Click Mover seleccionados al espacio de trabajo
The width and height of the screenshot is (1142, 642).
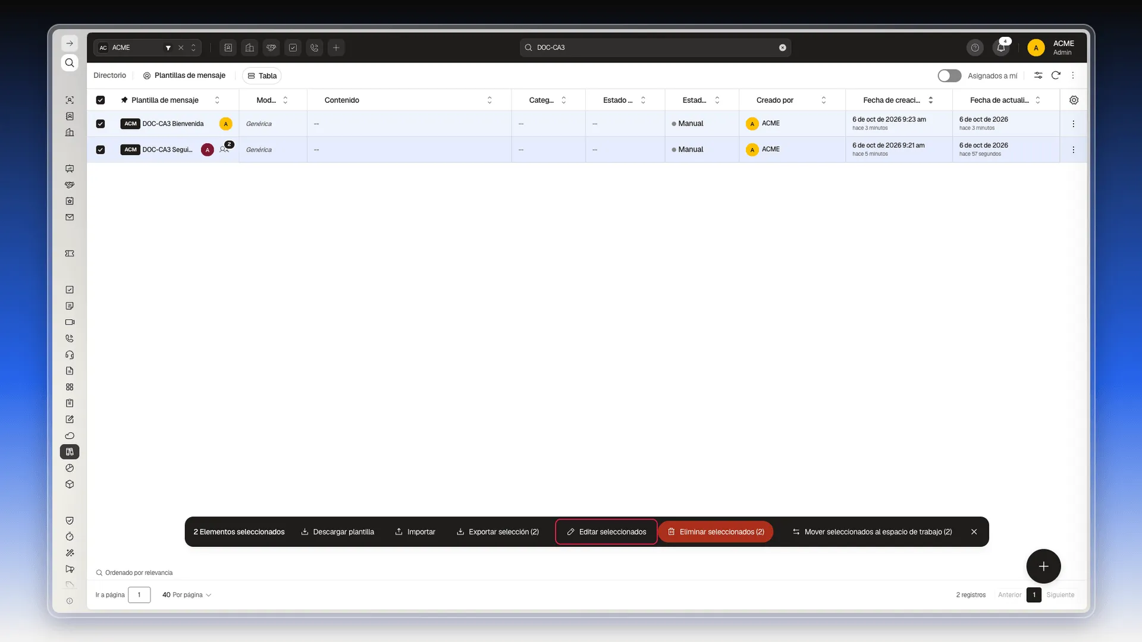click(872, 532)
